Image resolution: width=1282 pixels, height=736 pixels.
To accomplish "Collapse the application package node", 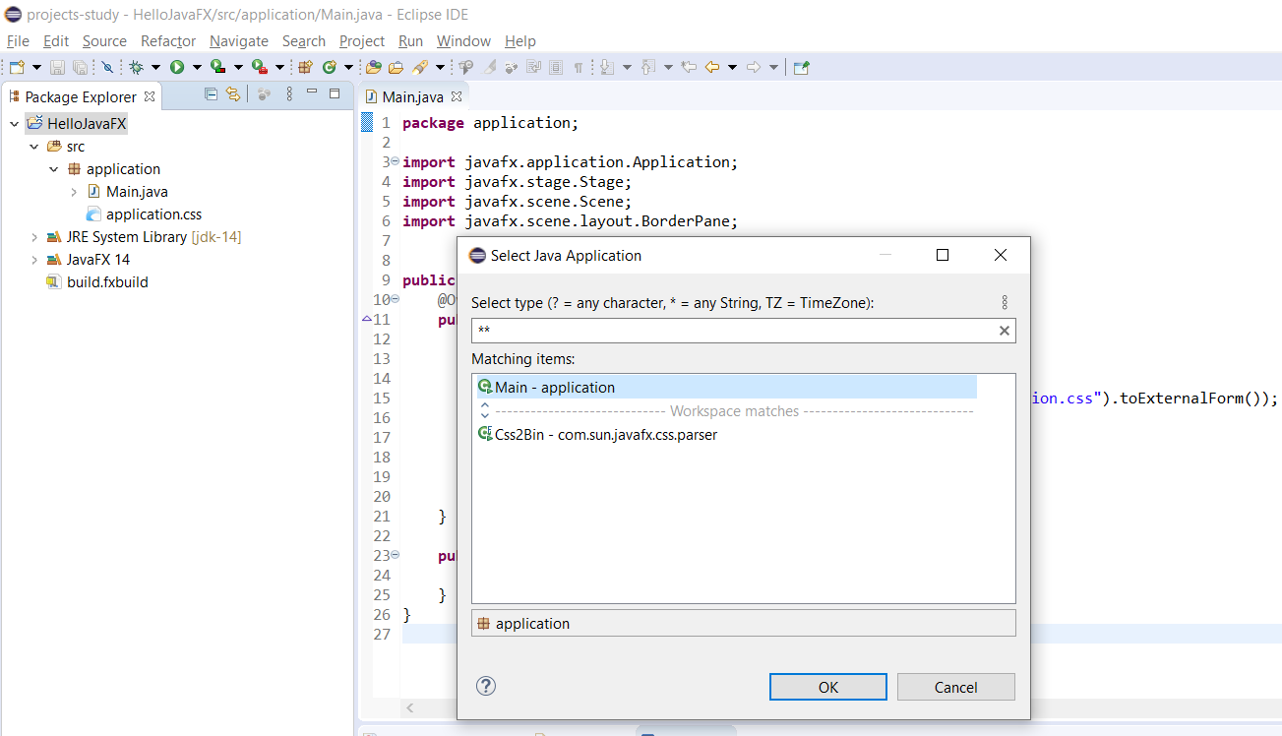I will pos(54,169).
